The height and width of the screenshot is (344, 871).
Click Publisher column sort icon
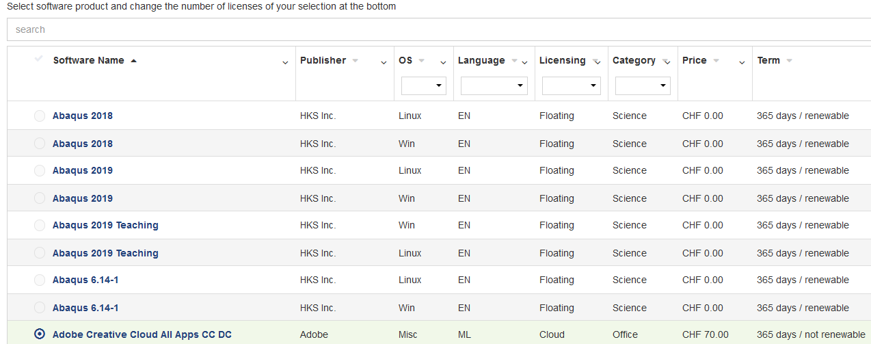coord(356,61)
